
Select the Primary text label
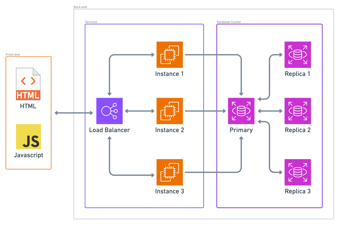241,130
